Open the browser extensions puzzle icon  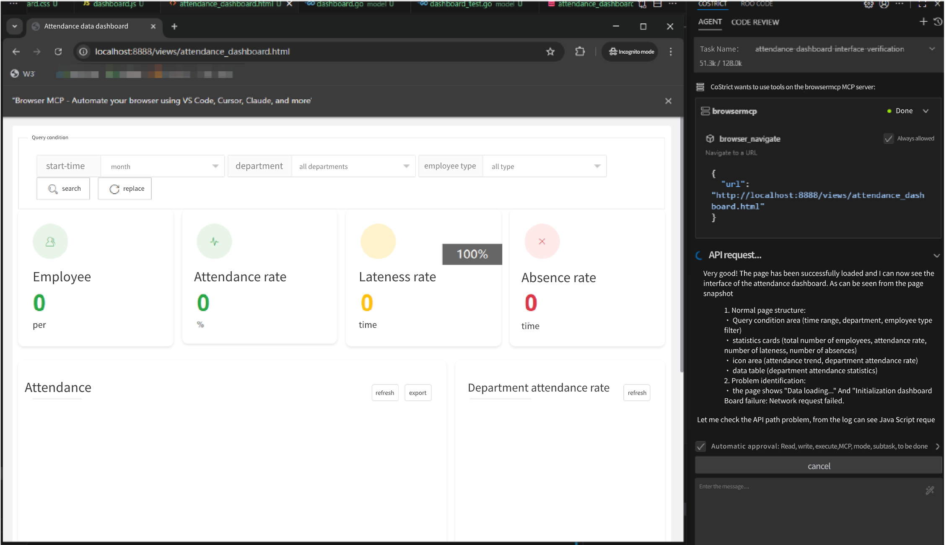tap(580, 52)
